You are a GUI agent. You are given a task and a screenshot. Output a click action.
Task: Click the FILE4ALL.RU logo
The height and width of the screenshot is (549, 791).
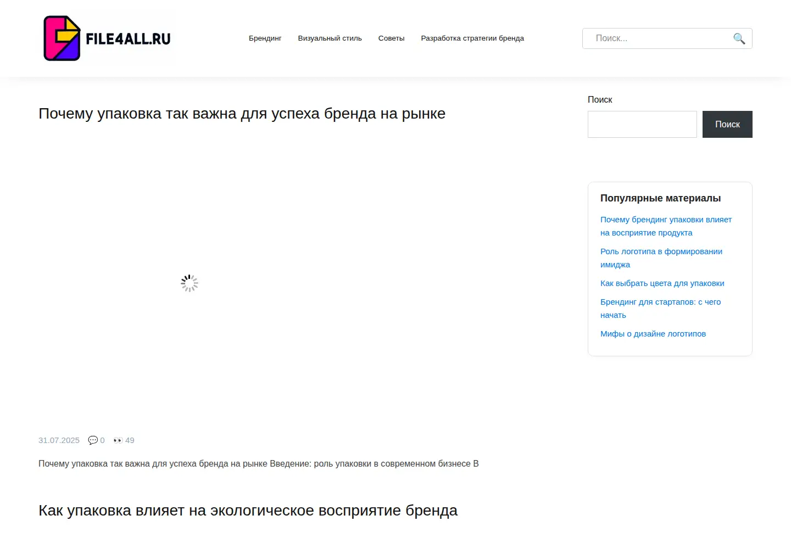click(x=107, y=38)
